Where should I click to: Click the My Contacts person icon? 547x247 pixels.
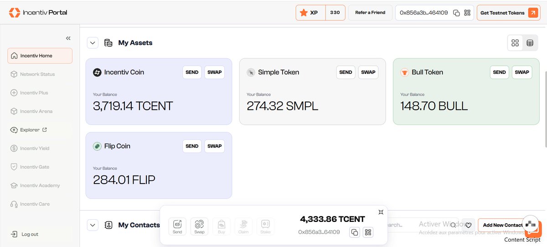108,225
